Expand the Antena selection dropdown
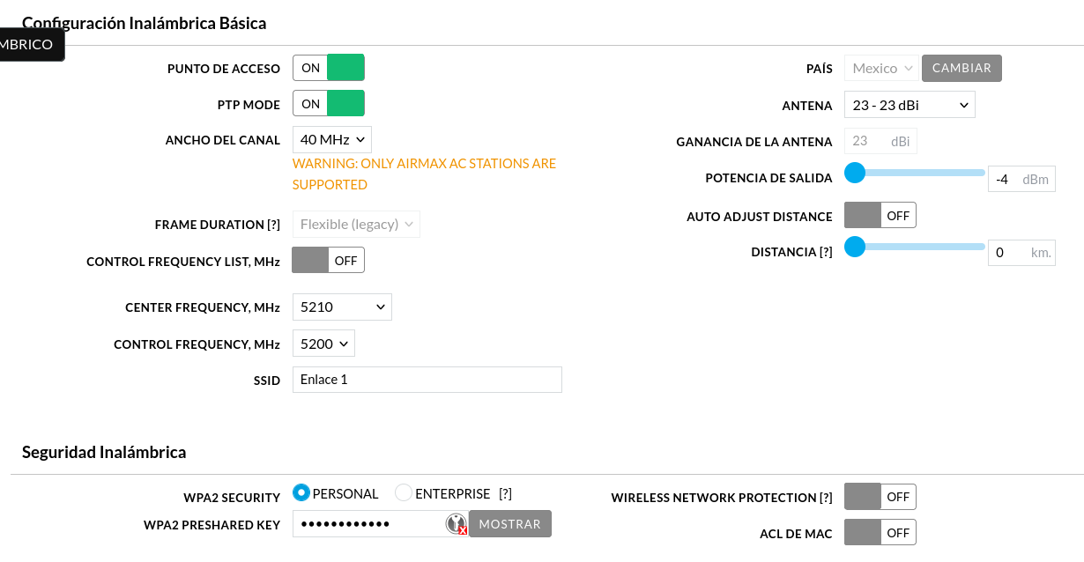This screenshot has height=562, width=1084. point(909,105)
